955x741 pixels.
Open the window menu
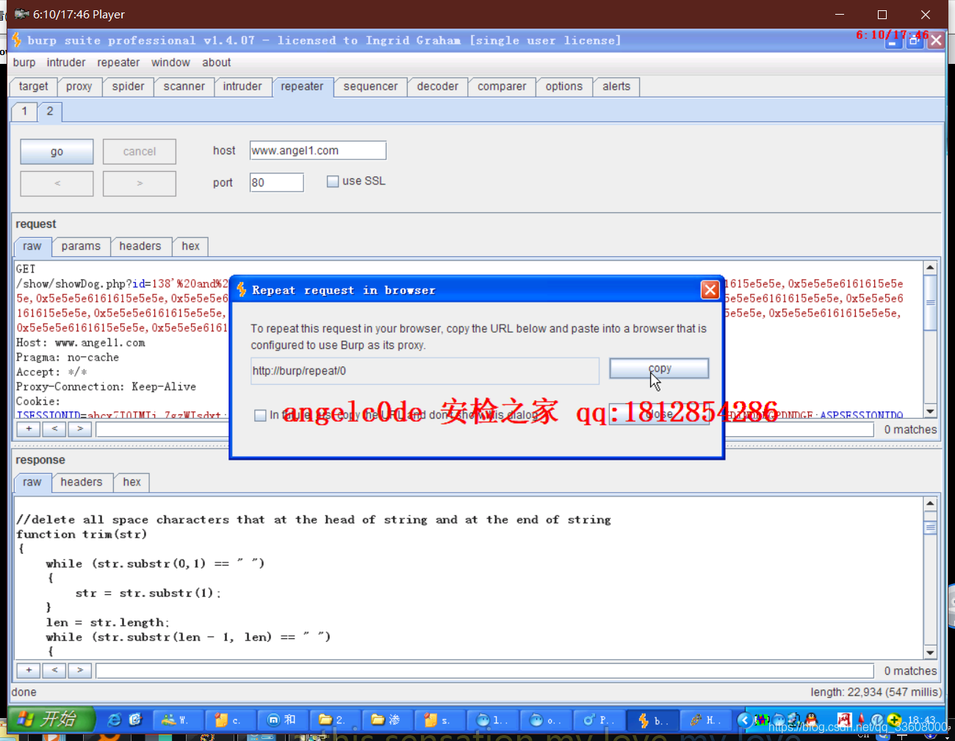[170, 62]
